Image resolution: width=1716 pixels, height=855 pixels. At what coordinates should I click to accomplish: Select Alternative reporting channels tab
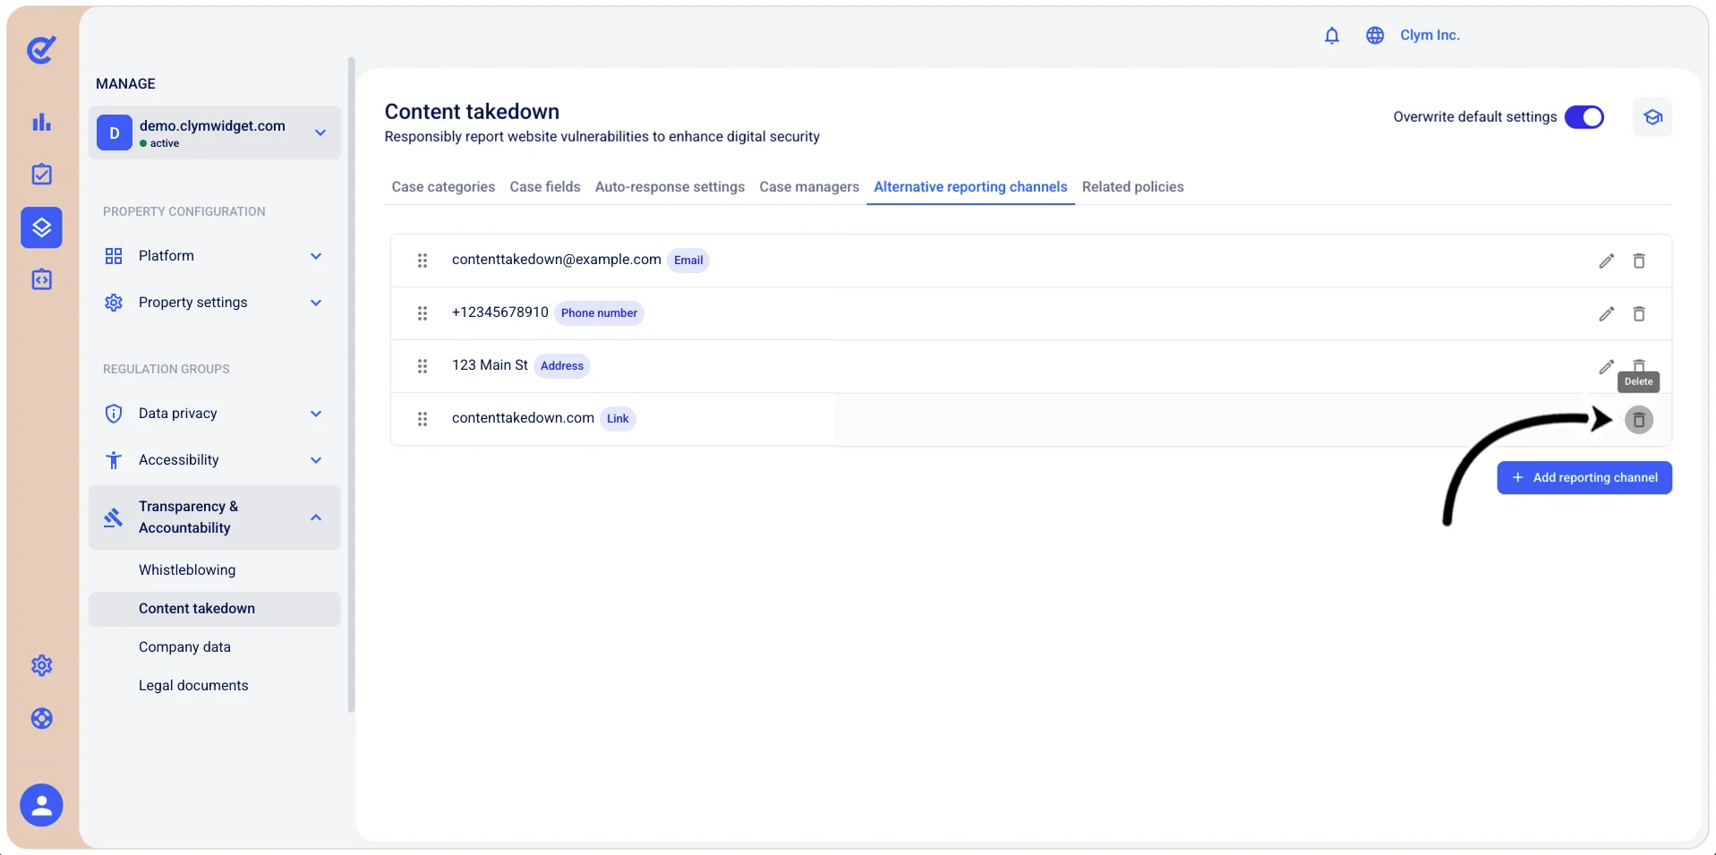(x=970, y=187)
